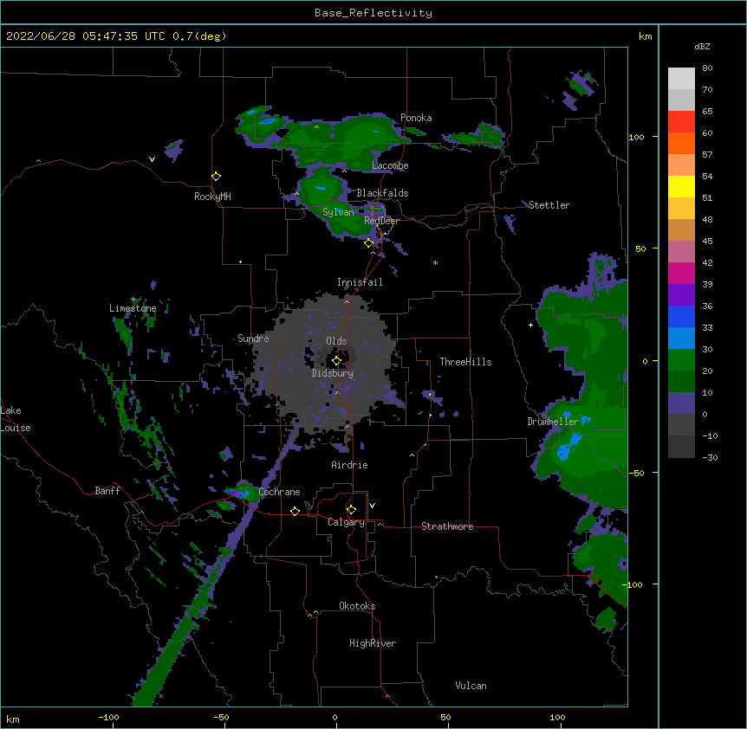The image size is (747, 729).
Task: Click the -50 tick label on the bottom axis
Action: pyautogui.click(x=221, y=717)
